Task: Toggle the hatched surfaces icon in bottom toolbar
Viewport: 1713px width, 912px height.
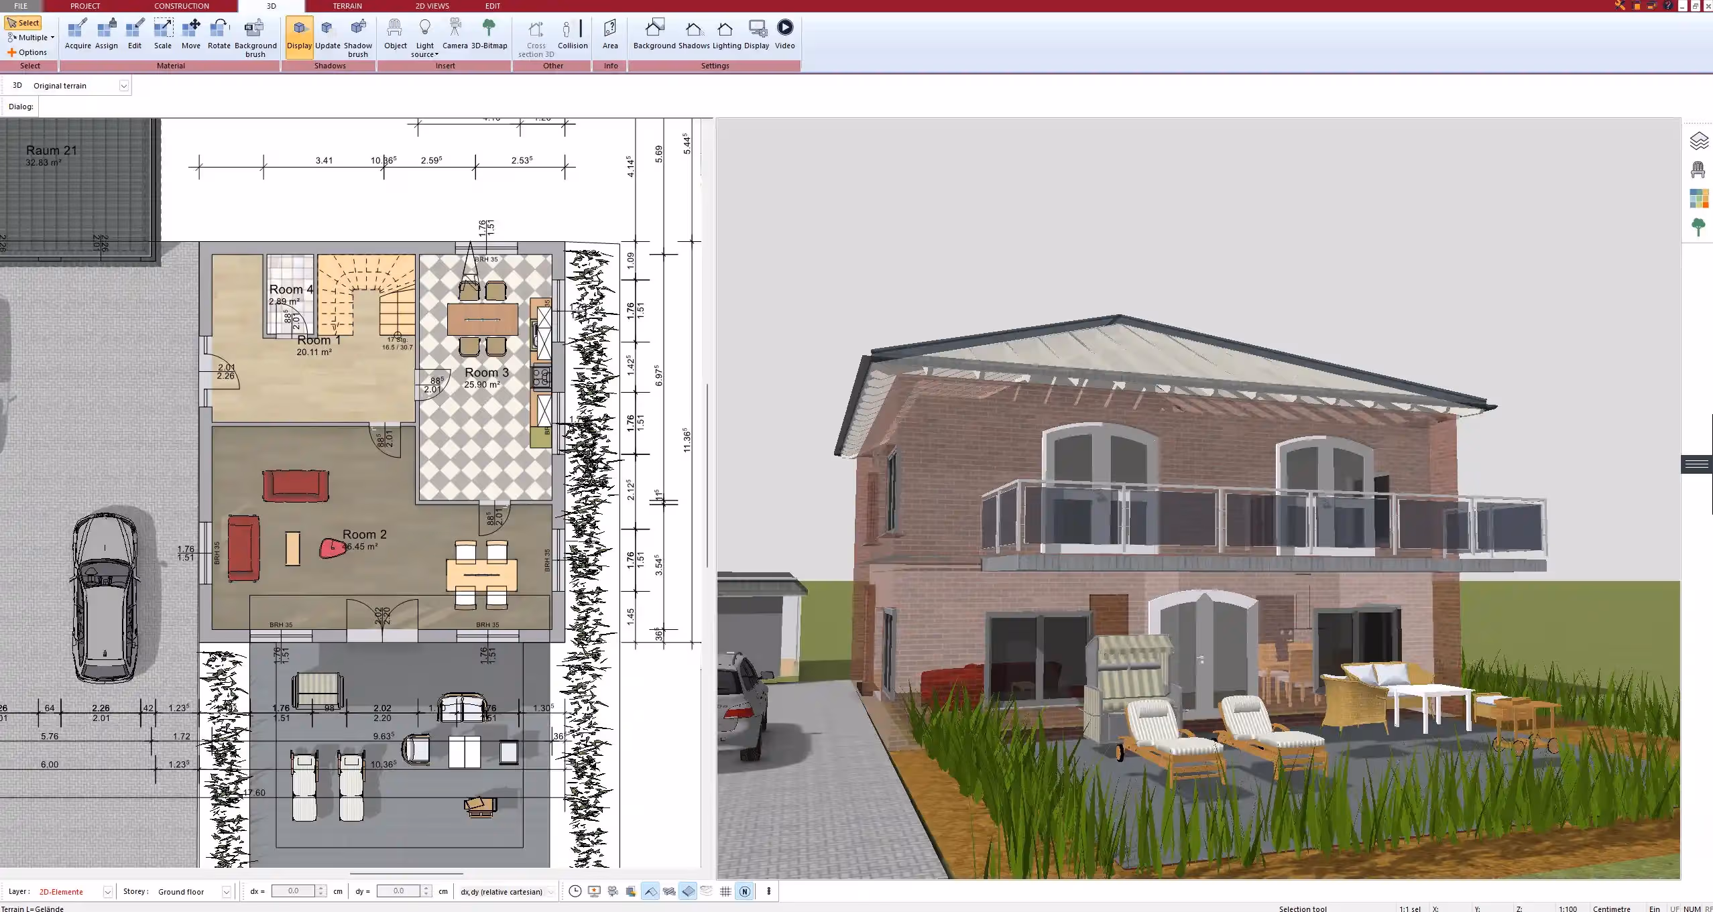Action: point(668,891)
